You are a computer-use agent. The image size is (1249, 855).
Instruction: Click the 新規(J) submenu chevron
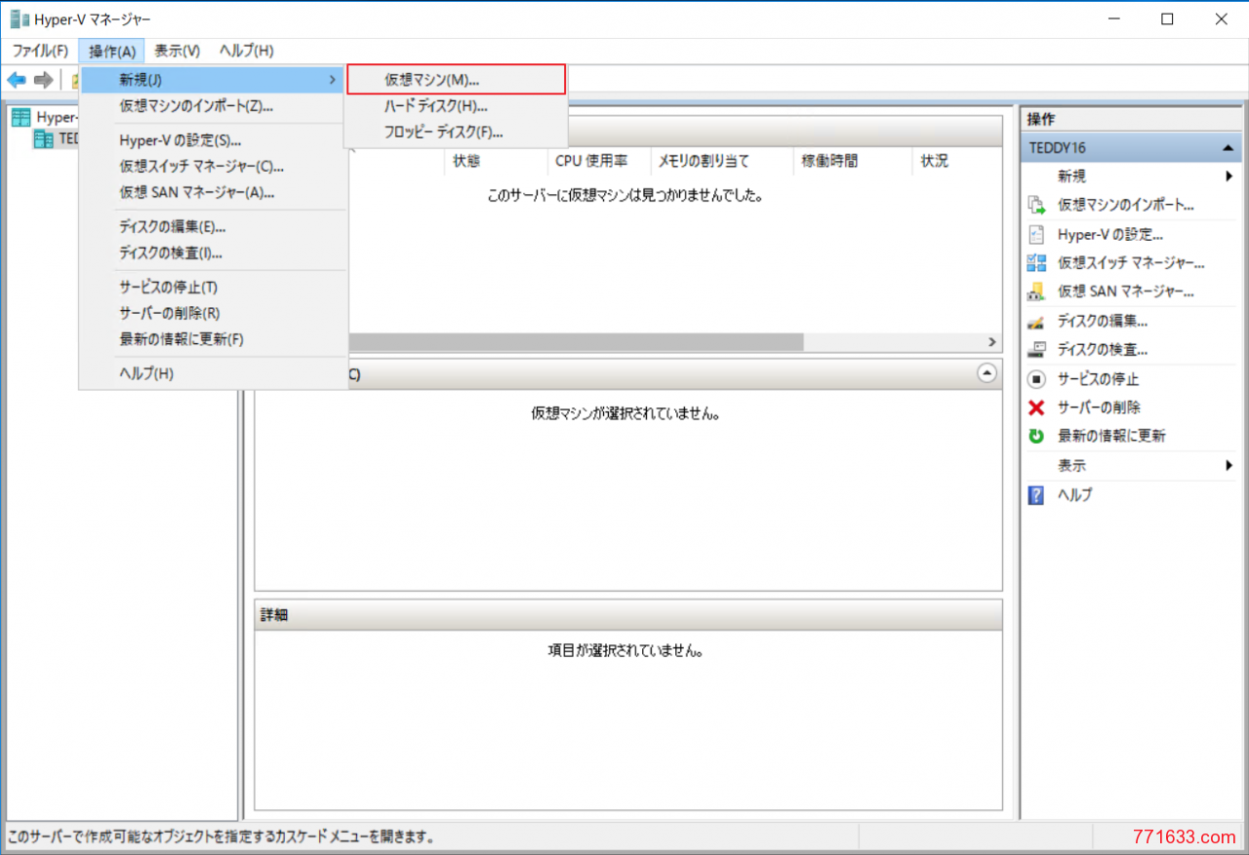tap(333, 79)
